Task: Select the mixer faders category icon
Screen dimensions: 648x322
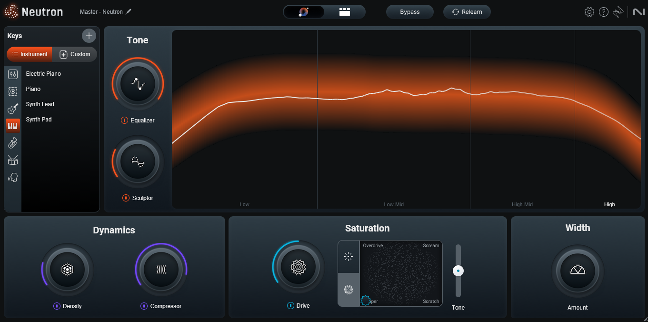Action: click(x=13, y=74)
